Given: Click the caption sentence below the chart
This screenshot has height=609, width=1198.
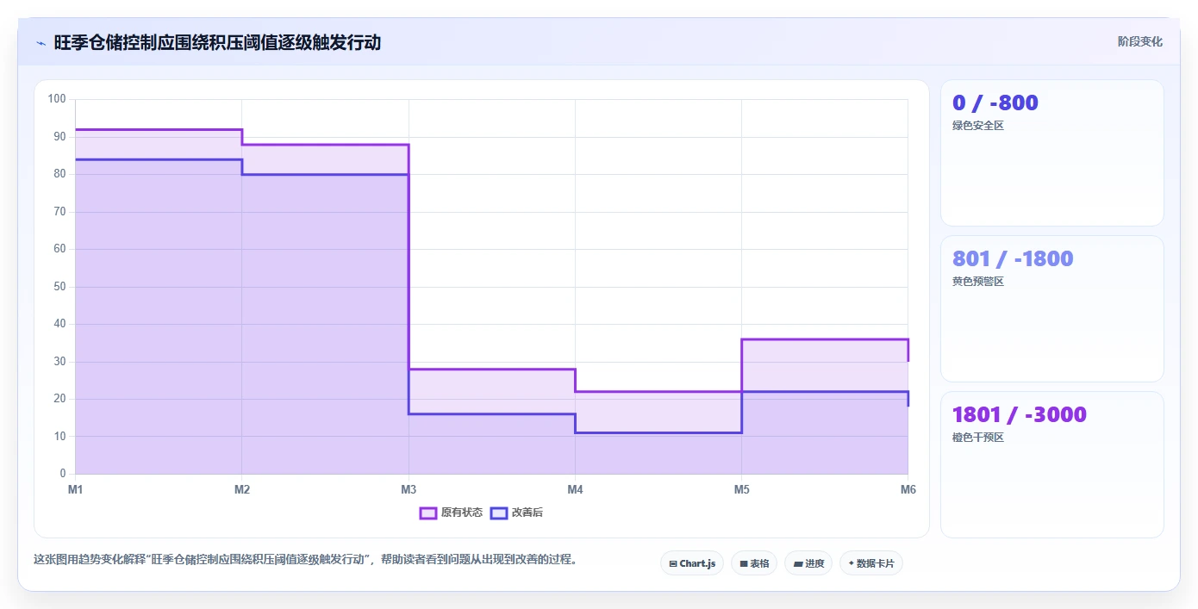Looking at the screenshot, I should [x=305, y=559].
